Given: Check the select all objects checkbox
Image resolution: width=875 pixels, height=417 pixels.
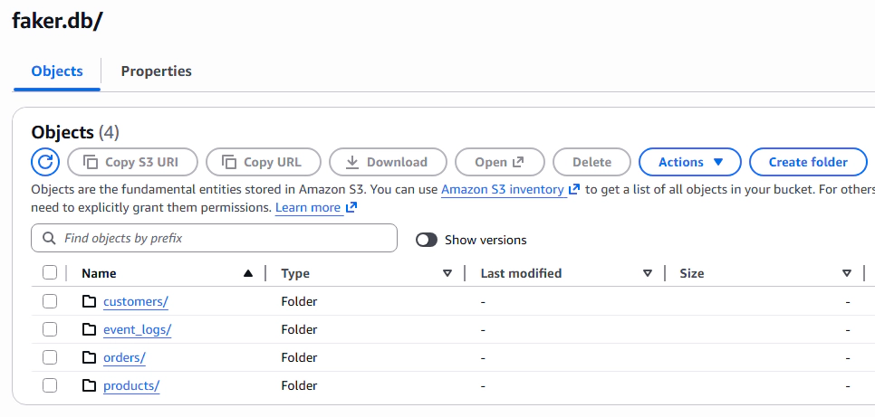Looking at the screenshot, I should [x=50, y=272].
